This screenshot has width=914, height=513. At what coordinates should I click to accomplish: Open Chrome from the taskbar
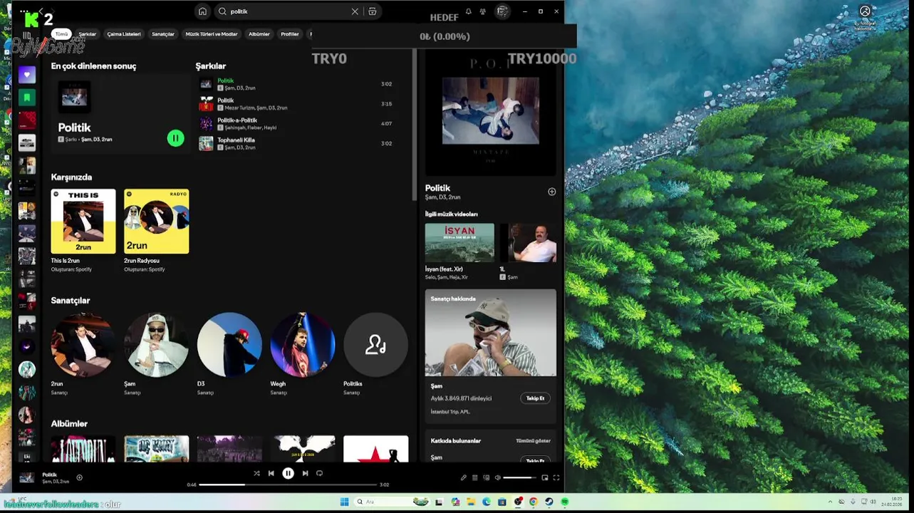534,502
